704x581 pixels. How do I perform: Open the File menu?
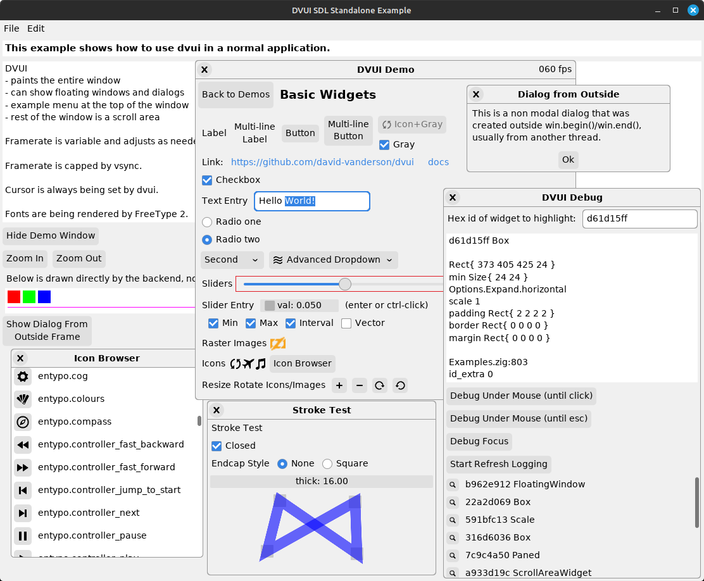click(11, 28)
